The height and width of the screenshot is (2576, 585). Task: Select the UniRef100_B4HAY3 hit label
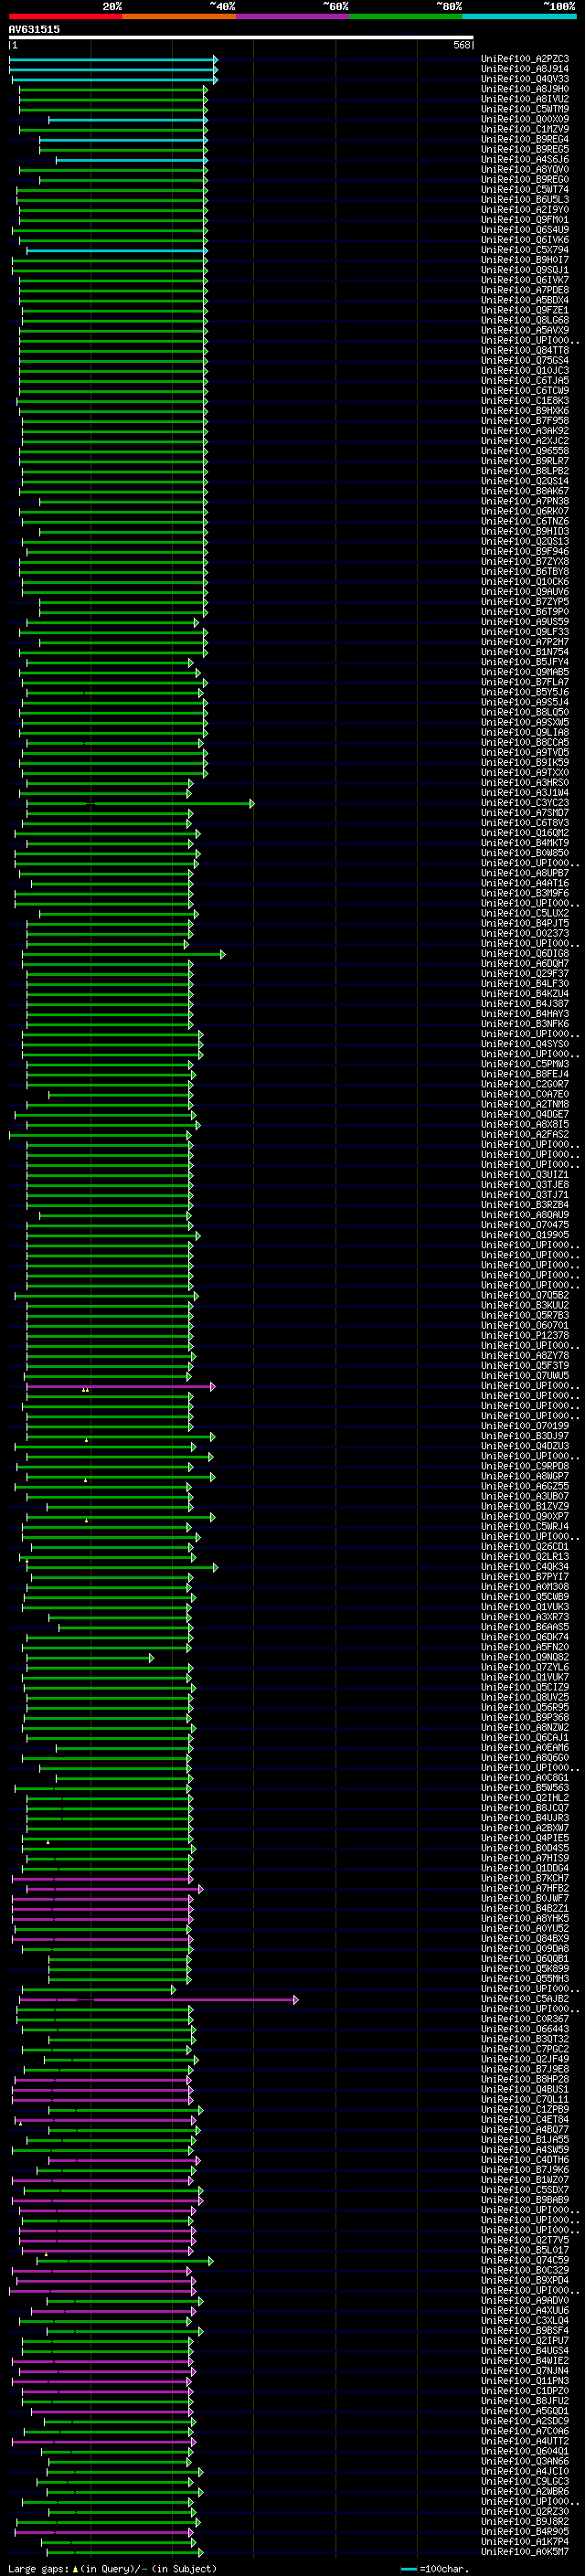click(x=525, y=1014)
